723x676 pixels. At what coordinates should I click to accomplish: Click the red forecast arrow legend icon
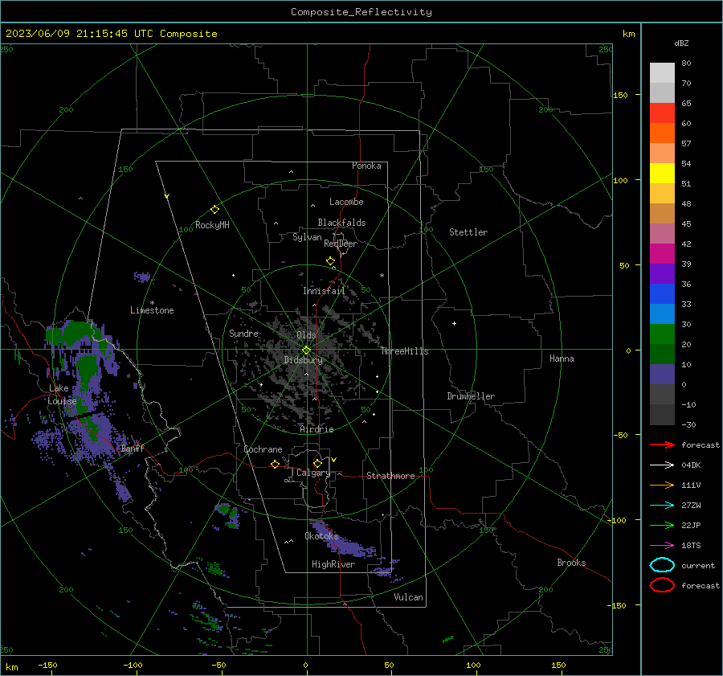[662, 445]
